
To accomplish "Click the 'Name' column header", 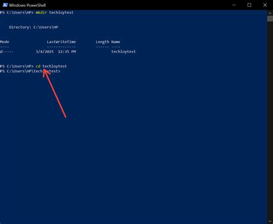I will click(x=116, y=41).
